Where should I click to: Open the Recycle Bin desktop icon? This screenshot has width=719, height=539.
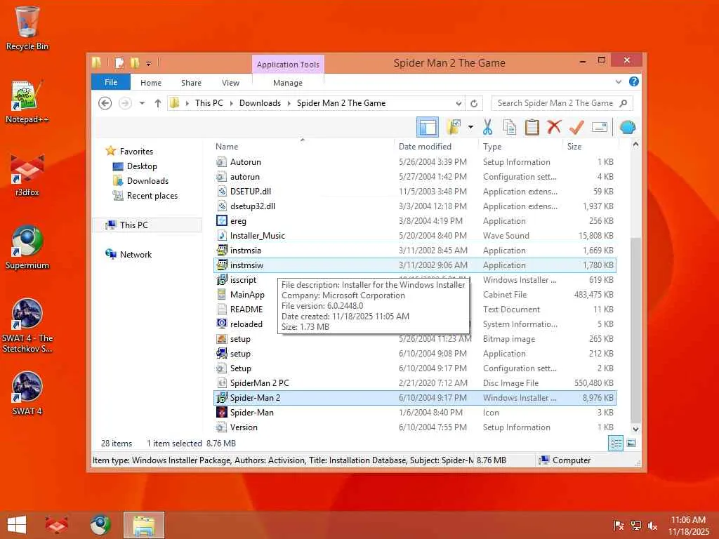[x=27, y=28]
